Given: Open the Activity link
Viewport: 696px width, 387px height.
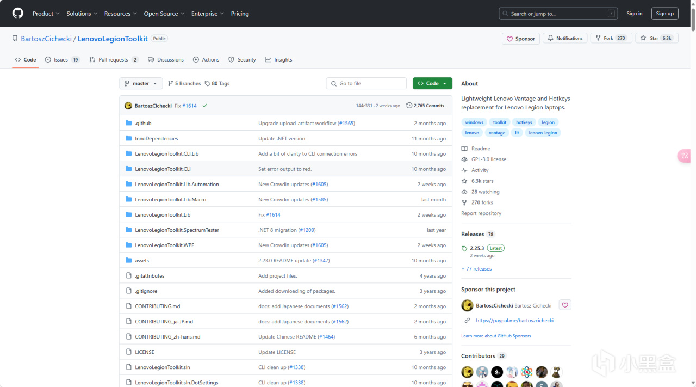Looking at the screenshot, I should click(475, 170).
